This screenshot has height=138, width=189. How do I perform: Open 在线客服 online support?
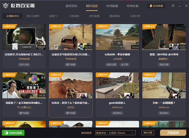[156, 6]
